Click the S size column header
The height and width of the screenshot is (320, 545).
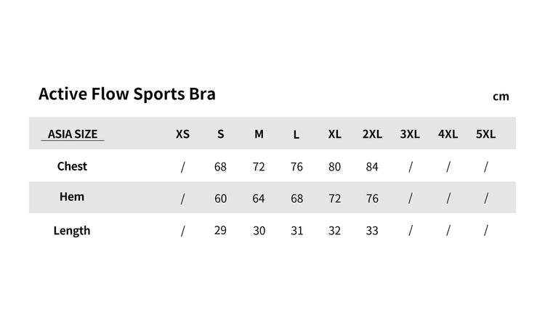221,134
